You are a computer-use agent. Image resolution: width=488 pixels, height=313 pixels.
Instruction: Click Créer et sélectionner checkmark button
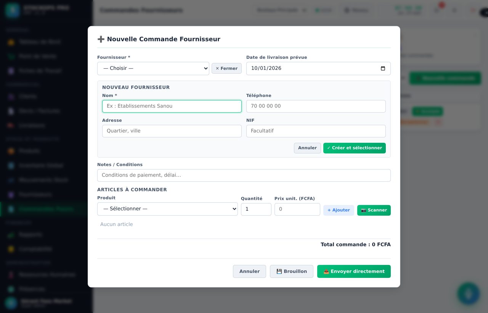[x=355, y=148]
